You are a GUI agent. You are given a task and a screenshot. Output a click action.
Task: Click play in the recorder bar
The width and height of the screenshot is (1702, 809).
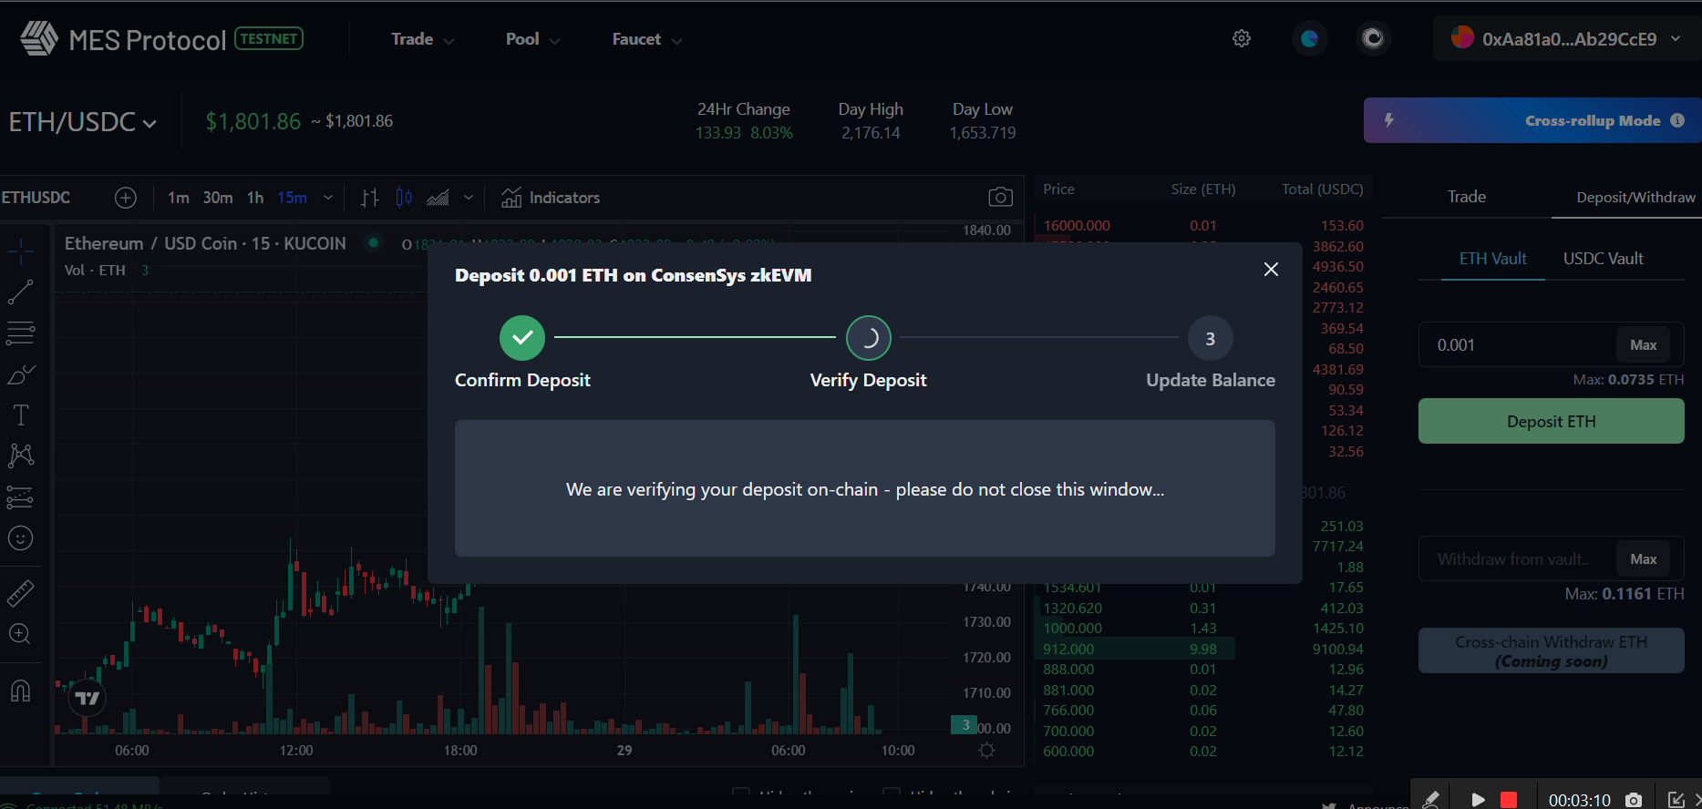(1478, 800)
